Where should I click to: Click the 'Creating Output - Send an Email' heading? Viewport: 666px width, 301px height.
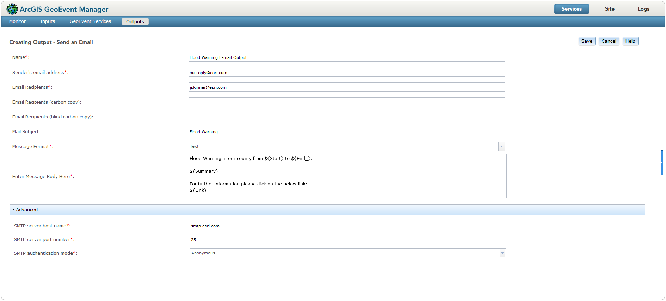click(51, 42)
